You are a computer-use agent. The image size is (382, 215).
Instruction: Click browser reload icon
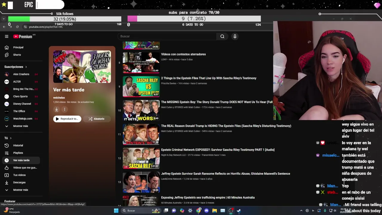click(x=17, y=27)
